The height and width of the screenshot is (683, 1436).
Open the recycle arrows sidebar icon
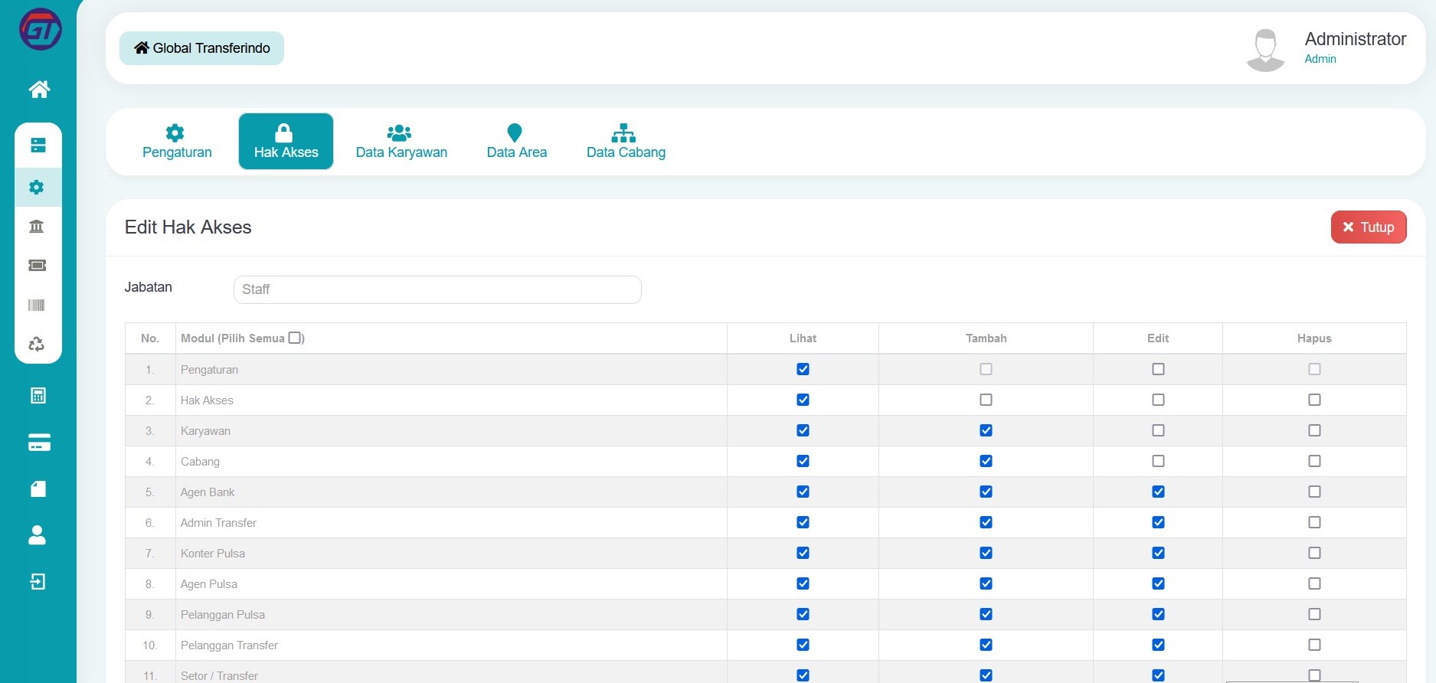pos(36,344)
